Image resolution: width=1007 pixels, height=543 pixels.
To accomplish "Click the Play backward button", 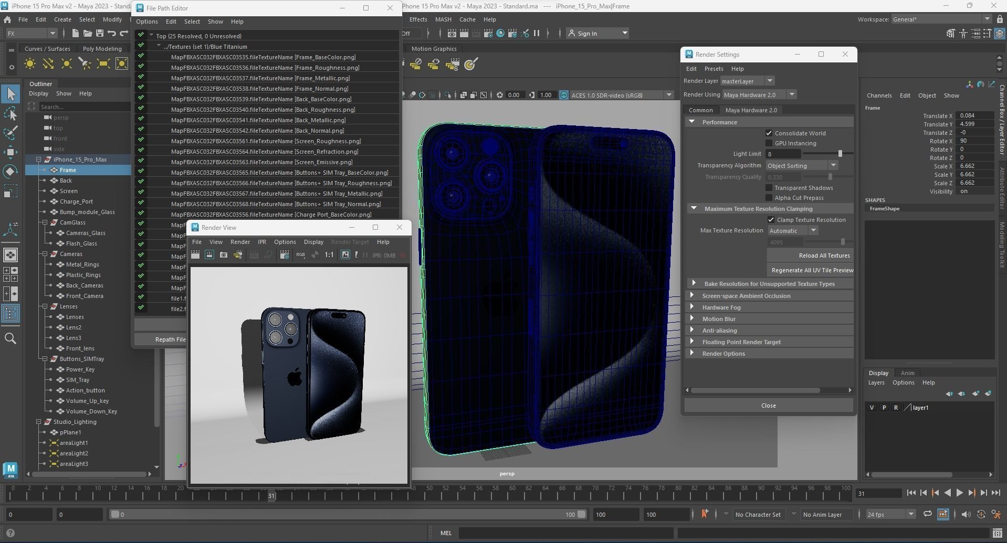I will (948, 493).
